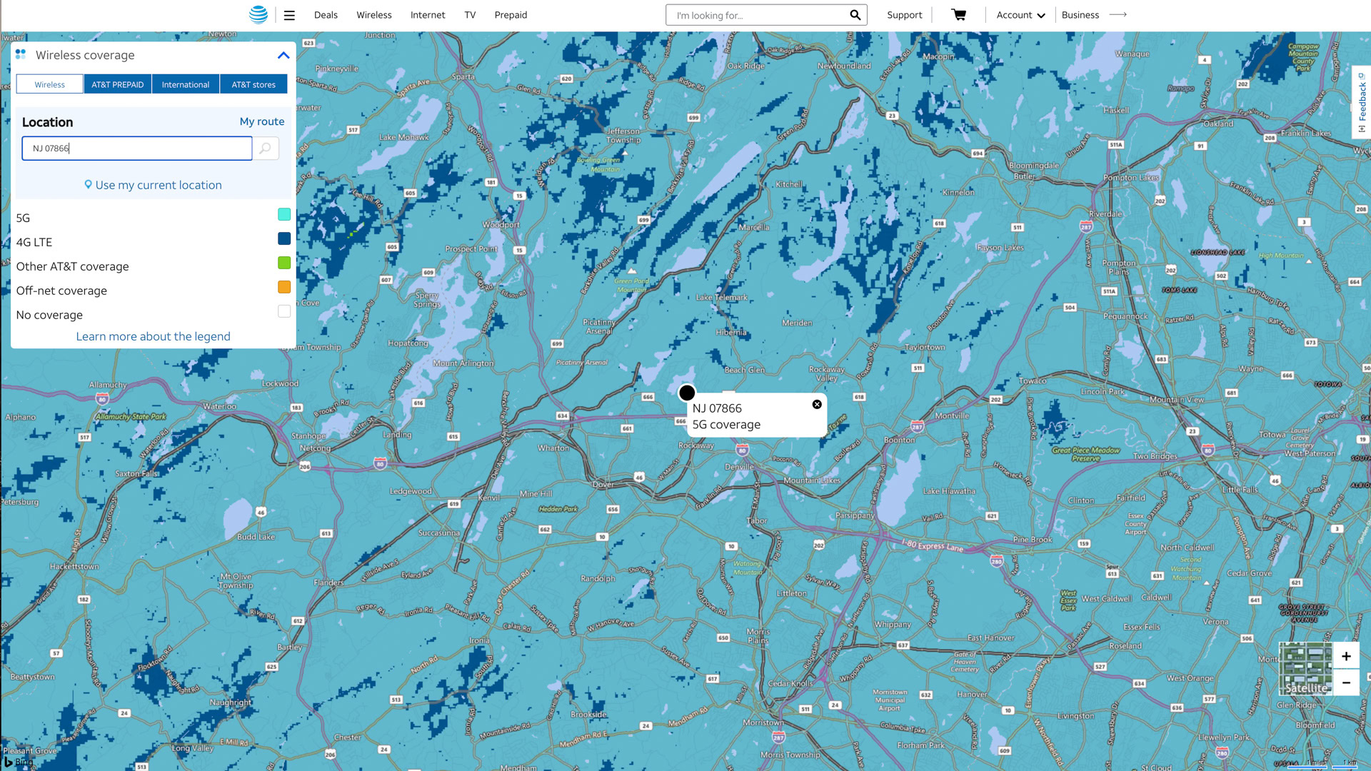Click the AT&T globe logo
Screen dimensions: 1371x771
(x=258, y=14)
